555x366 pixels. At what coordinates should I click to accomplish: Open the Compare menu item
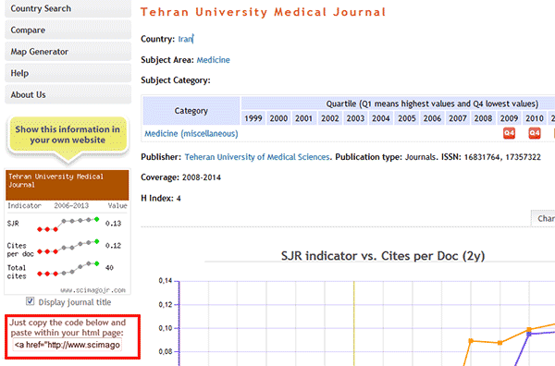68,30
